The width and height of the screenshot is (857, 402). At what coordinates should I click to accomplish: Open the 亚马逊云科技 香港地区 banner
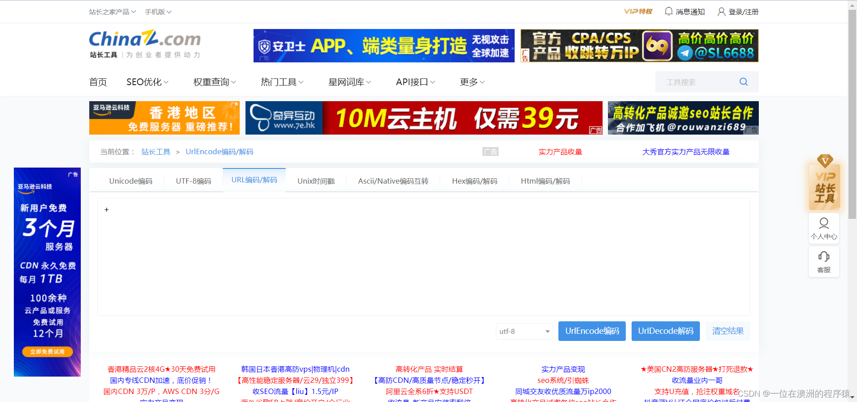[164, 118]
